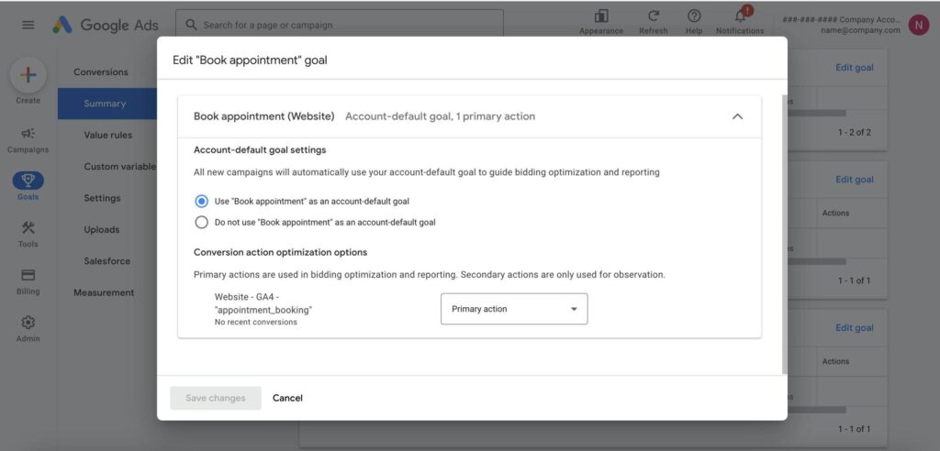Click the Edit goal link above the "1 - 1 of 1" count nearest the top
This screenshot has width=940, height=451.
pyautogui.click(x=855, y=179)
